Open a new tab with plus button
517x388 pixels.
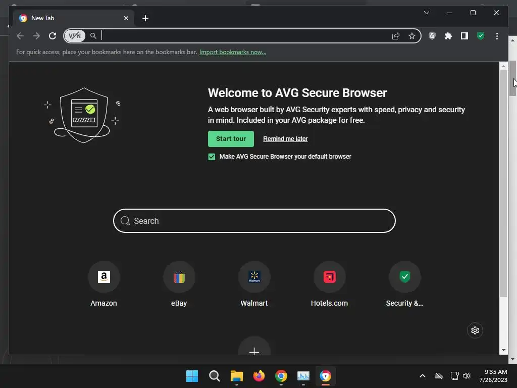[x=145, y=18]
